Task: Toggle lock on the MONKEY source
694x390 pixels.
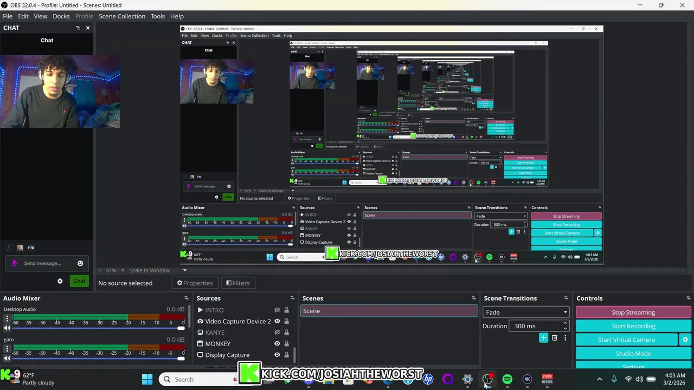Action: (286, 343)
